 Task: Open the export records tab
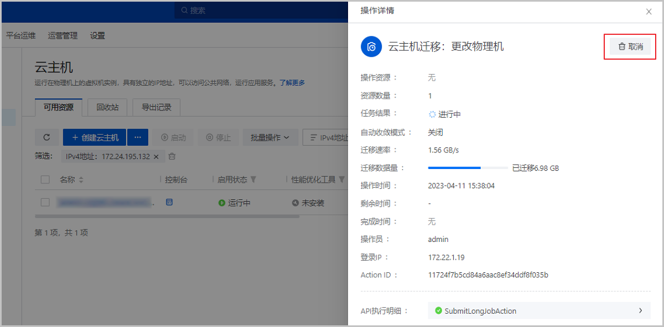(156, 107)
